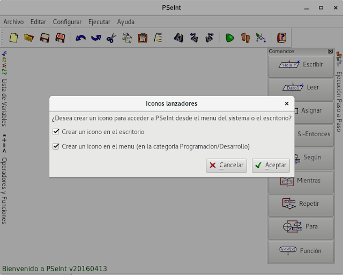Run the algorithm with green play icon
The image size is (343, 275).
(x=230, y=38)
